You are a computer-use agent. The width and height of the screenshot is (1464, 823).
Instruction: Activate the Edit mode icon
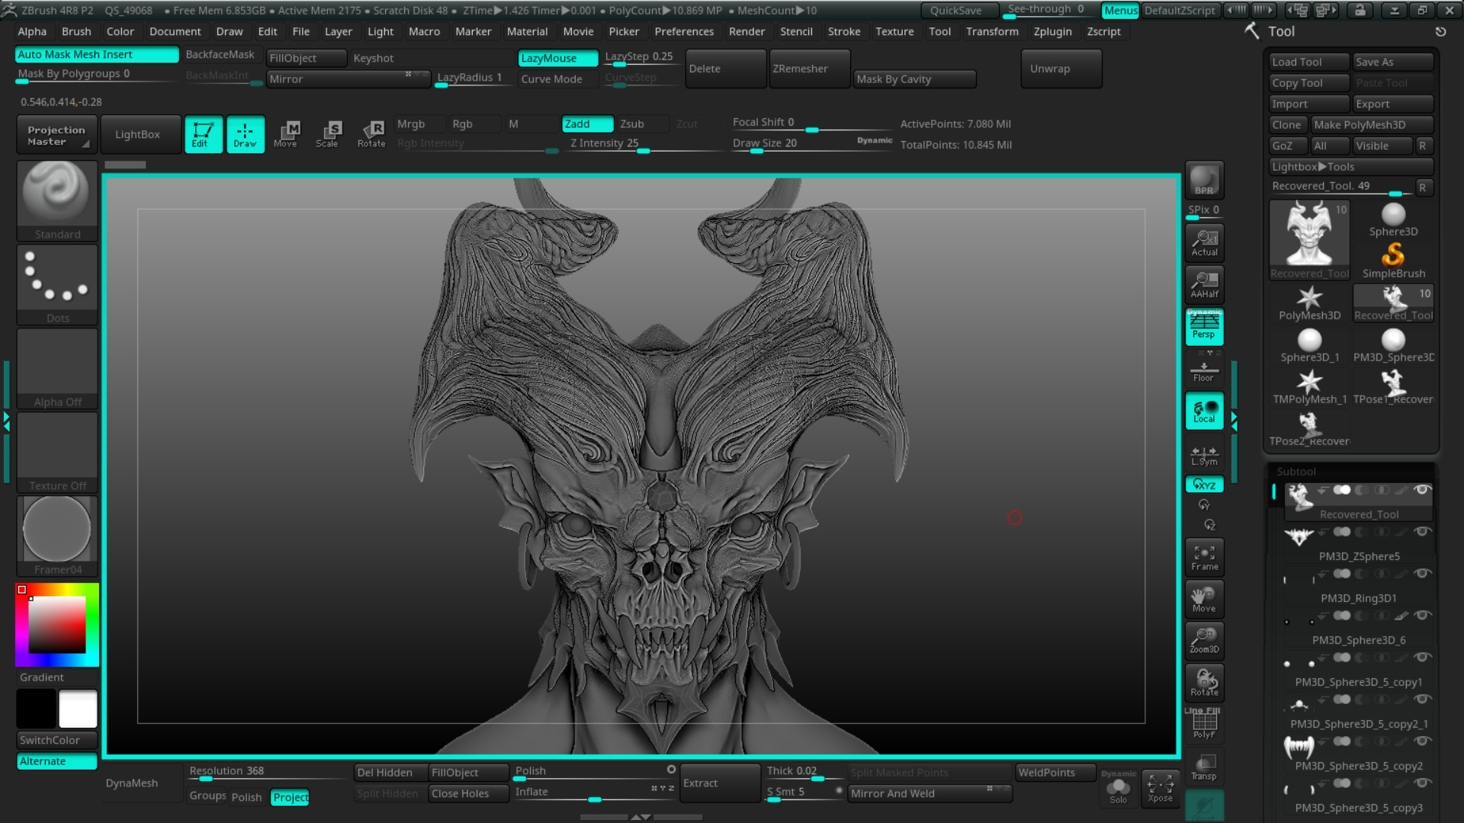click(203, 134)
